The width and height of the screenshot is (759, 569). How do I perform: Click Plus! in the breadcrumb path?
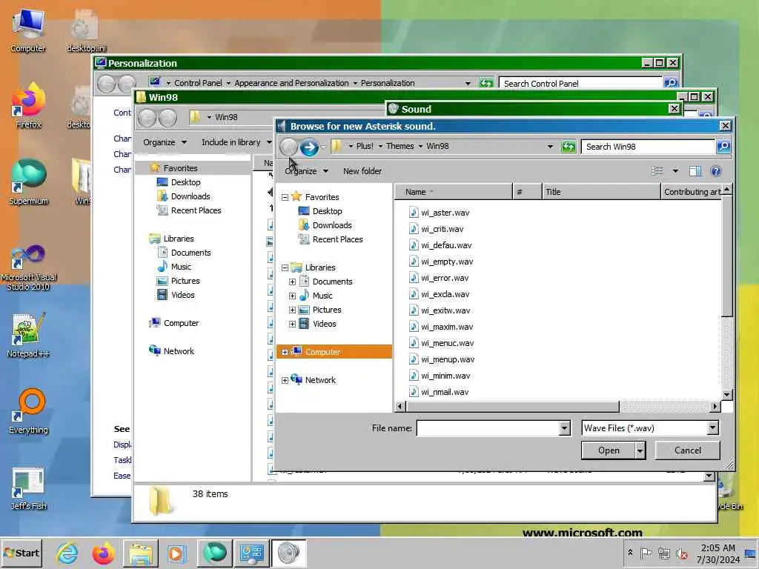click(365, 146)
